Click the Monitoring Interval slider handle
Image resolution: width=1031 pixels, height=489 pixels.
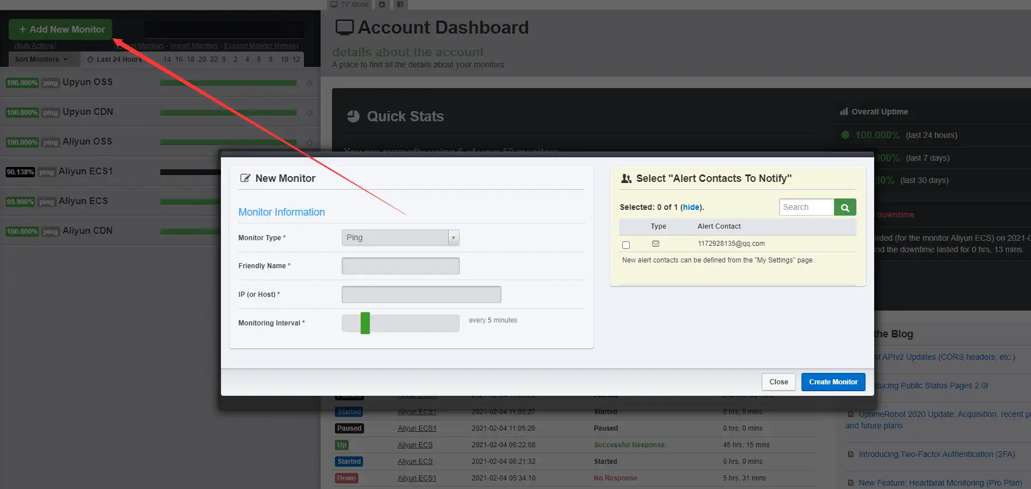click(365, 323)
